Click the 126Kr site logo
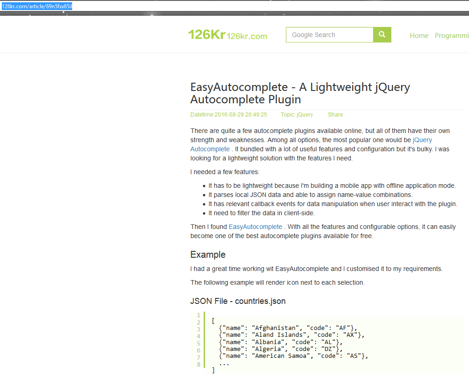 (227, 35)
